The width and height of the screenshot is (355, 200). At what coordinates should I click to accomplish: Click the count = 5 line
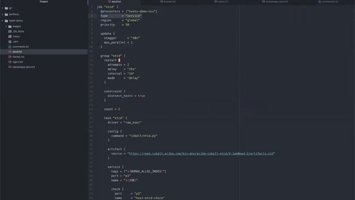click(x=112, y=109)
